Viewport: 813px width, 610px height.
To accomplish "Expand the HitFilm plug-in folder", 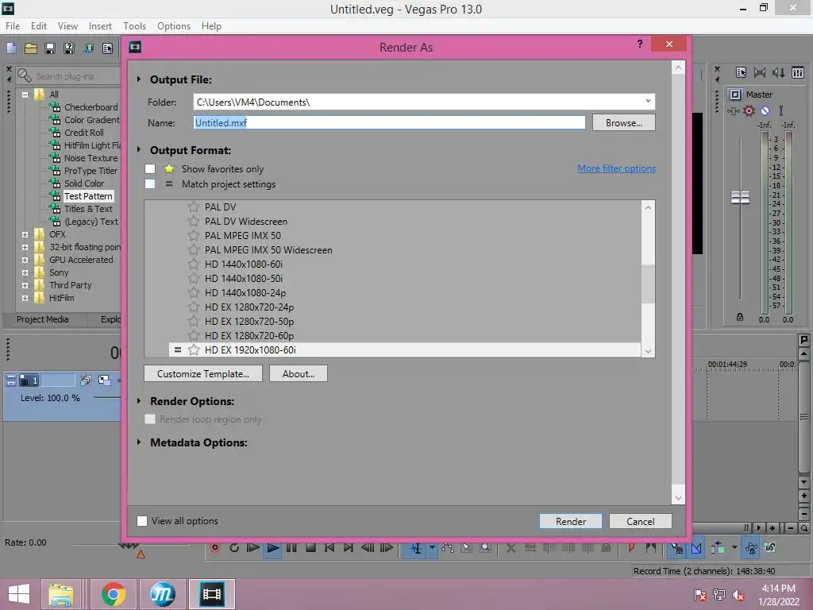I will coord(25,299).
